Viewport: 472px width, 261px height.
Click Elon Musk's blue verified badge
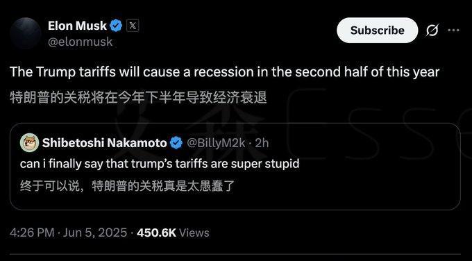[x=116, y=26]
